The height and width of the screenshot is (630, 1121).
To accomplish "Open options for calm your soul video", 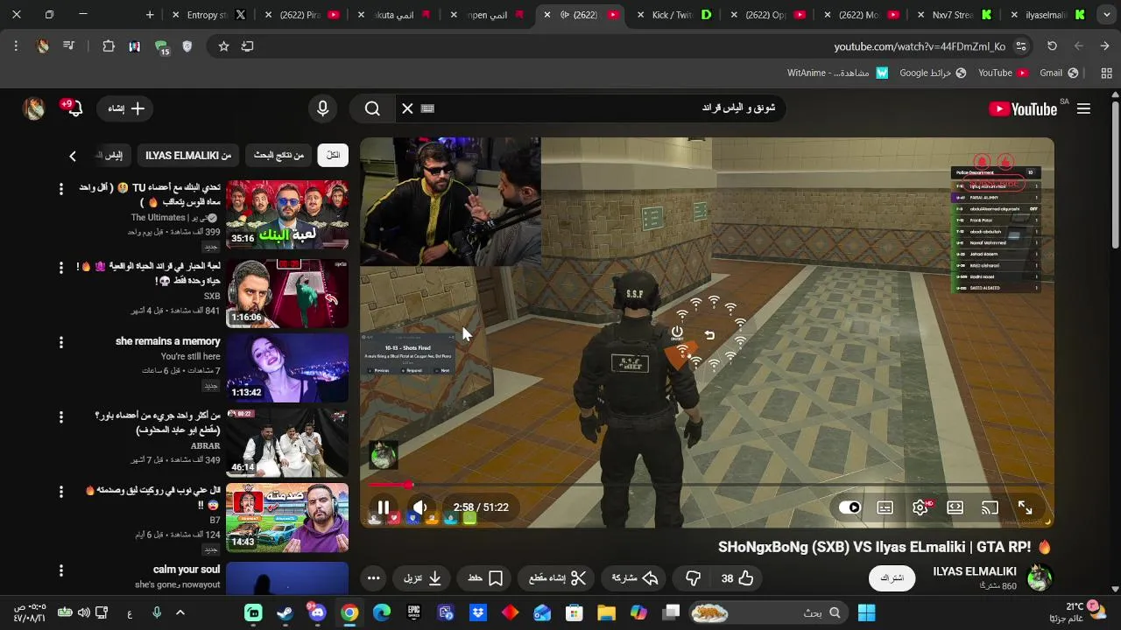I will [61, 570].
